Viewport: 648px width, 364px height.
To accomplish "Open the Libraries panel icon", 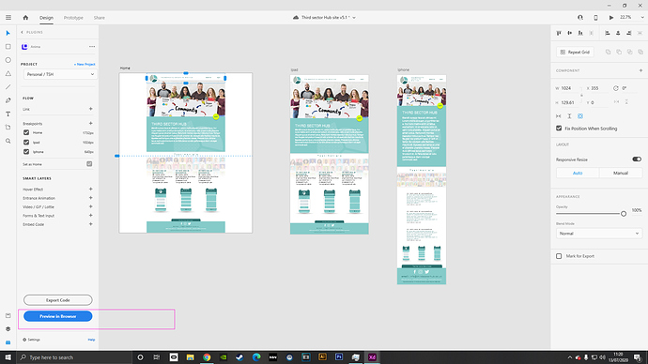I will 8,316.
